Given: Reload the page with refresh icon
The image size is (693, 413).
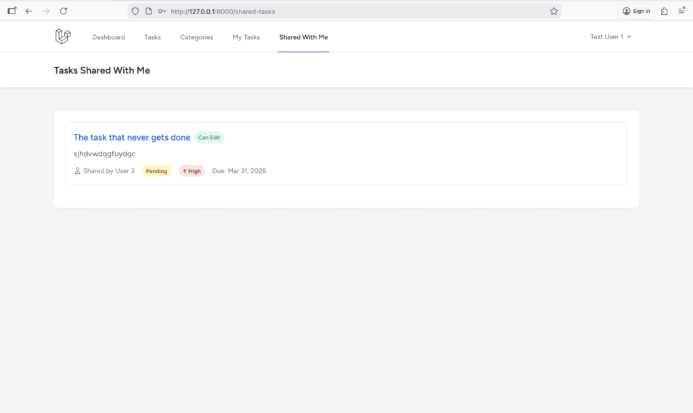Looking at the screenshot, I should [x=64, y=11].
